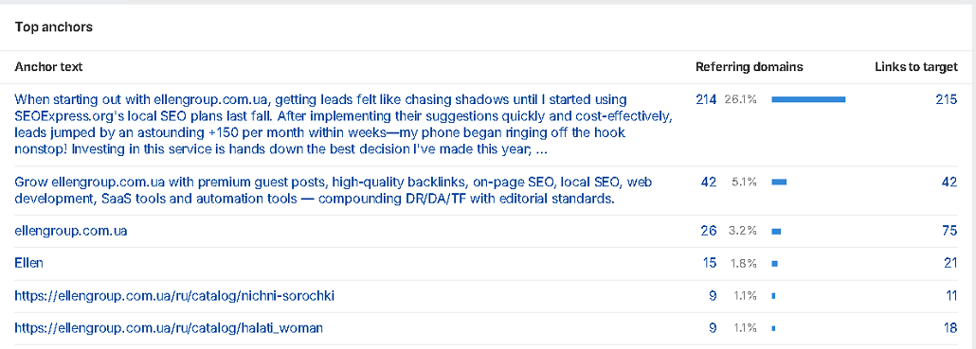
Task: Click the 26.1% referring domains bar
Action: tap(808, 99)
